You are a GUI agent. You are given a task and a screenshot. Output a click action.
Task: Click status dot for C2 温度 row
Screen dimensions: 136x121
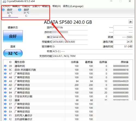tap(5, 100)
